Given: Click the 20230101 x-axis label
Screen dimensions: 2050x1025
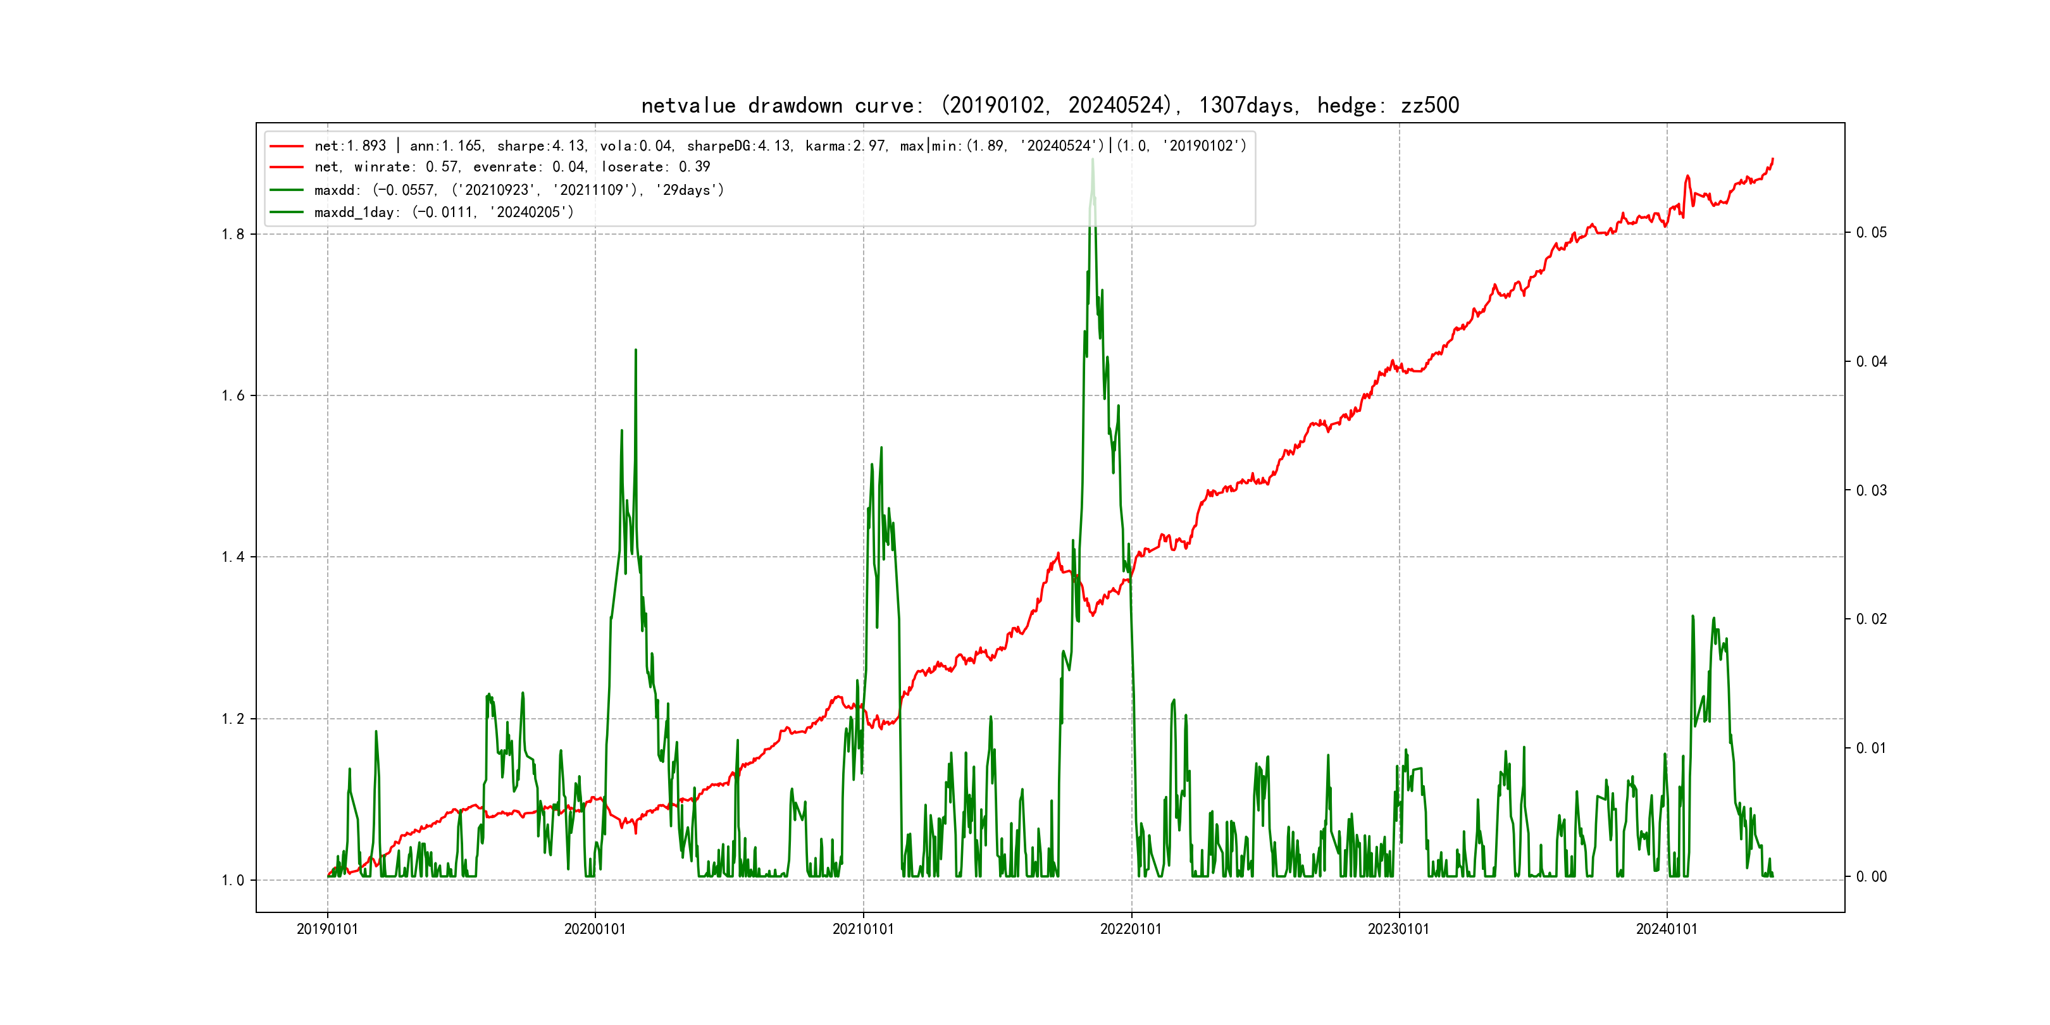Looking at the screenshot, I should (1398, 929).
